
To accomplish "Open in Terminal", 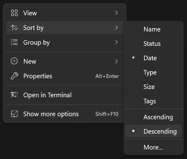I will click(47, 95).
